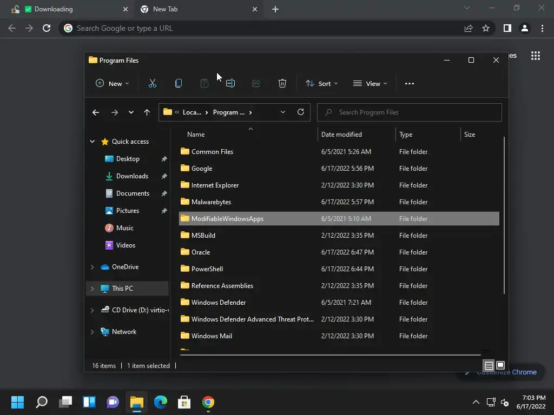The height and width of the screenshot is (415, 554).
Task: Click the Rename icon in Explorer toolbar
Action: pyautogui.click(x=230, y=84)
